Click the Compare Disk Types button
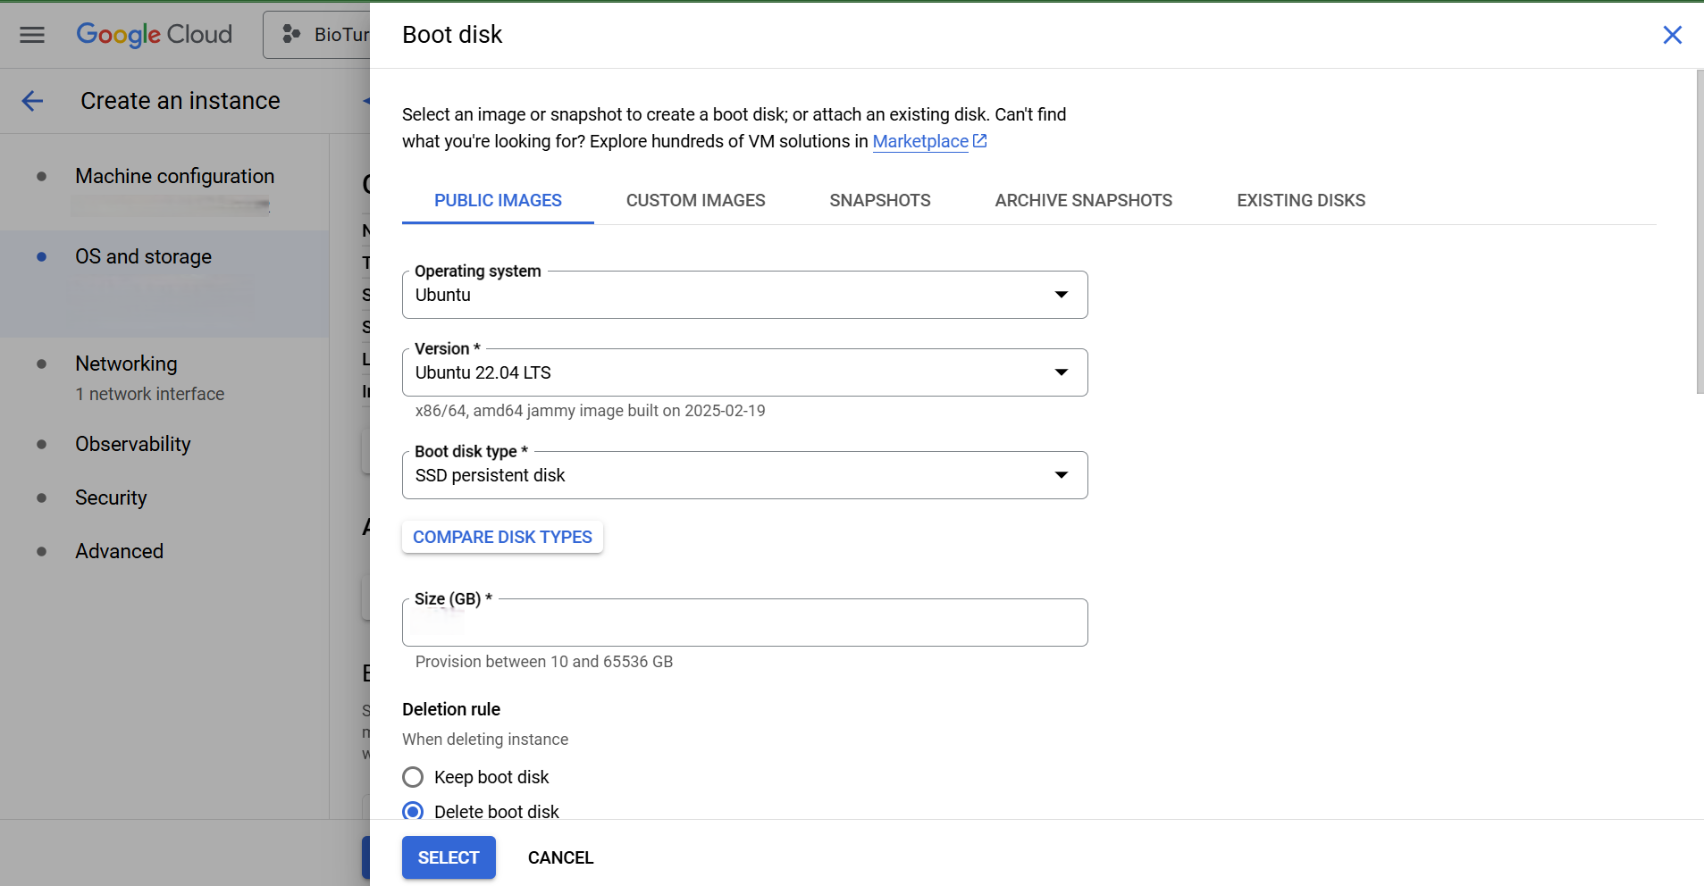 click(x=502, y=537)
